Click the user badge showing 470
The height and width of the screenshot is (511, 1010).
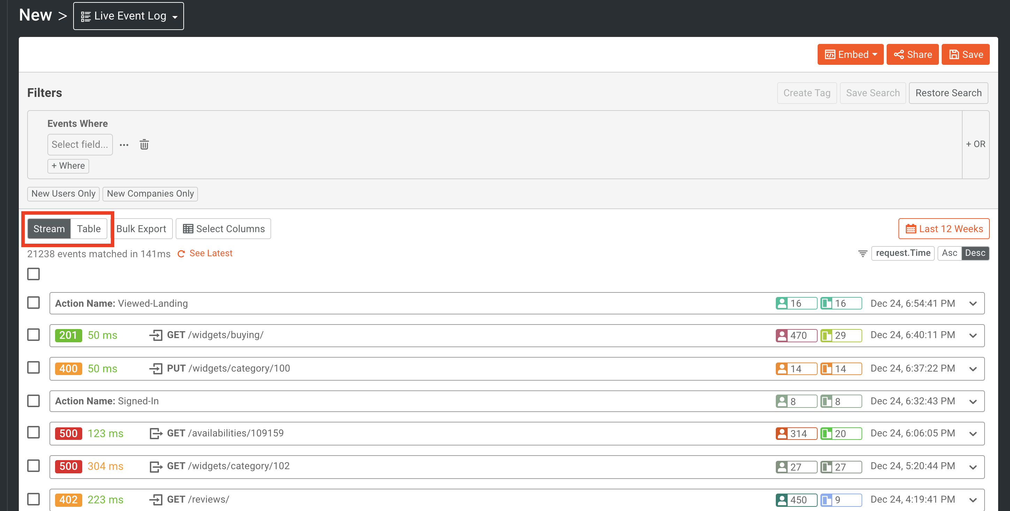coord(796,335)
